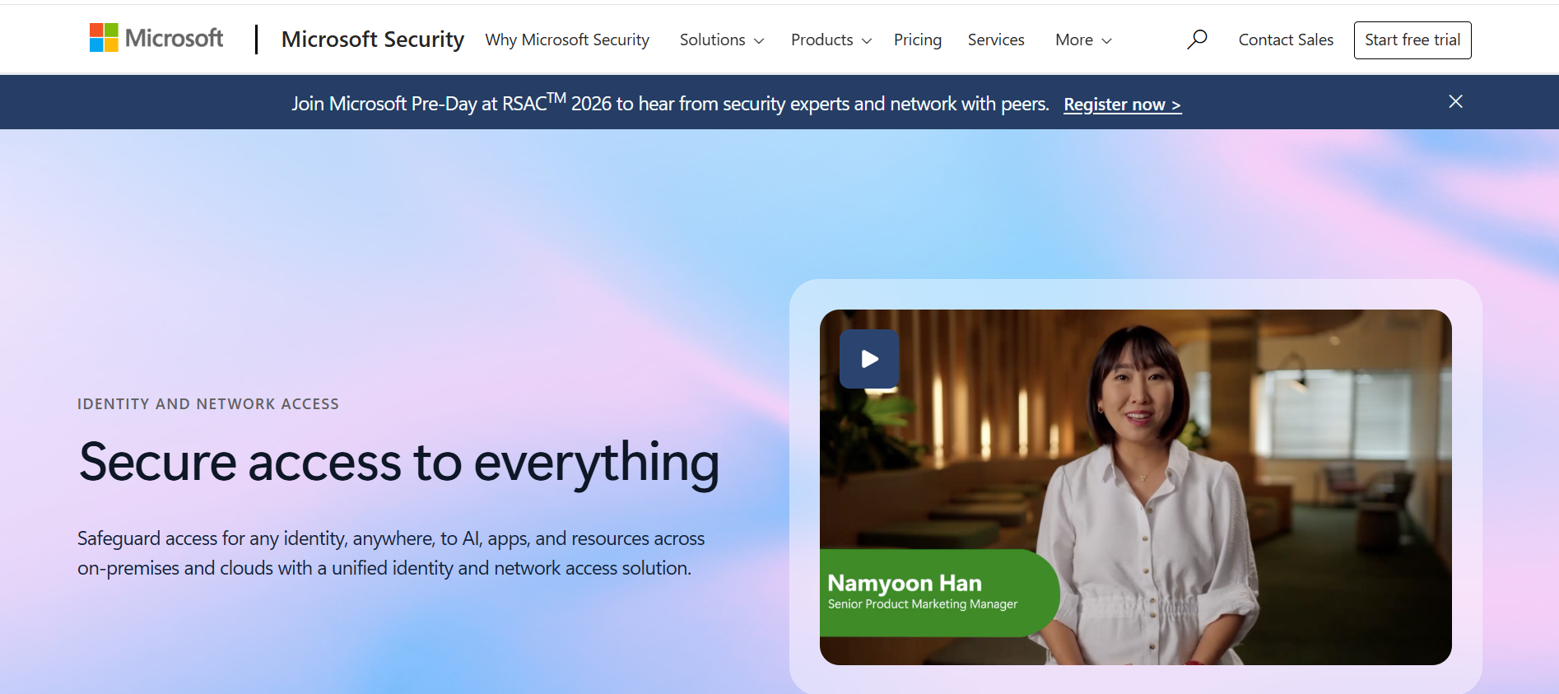This screenshot has height=694, width=1559.
Task: Click the Microsoft logo
Action: click(156, 38)
